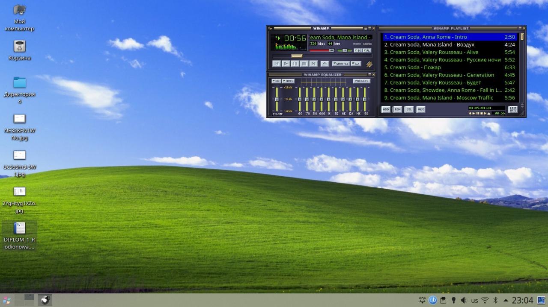Click the notifications bell tray icon
The image size is (548, 307).
[422, 300]
